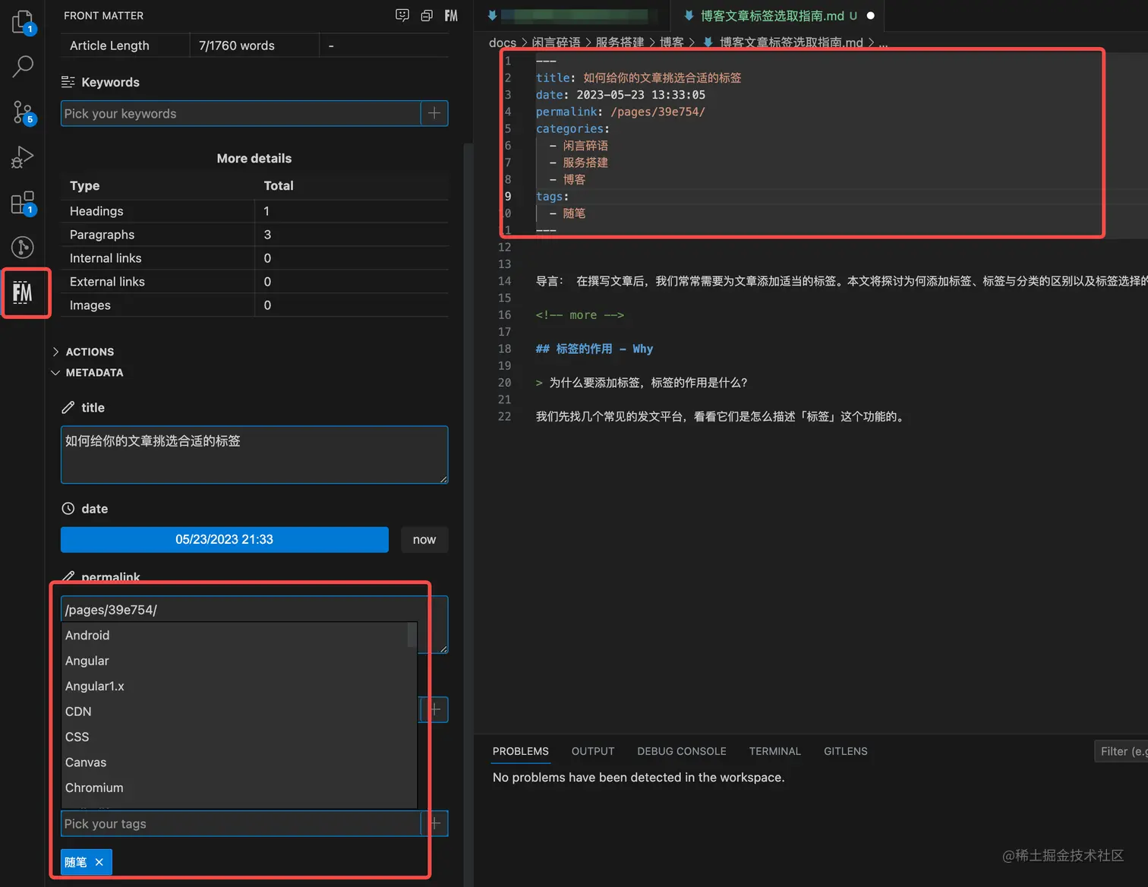The image size is (1148, 887).
Task: Open the Search view icon
Action: 23,67
